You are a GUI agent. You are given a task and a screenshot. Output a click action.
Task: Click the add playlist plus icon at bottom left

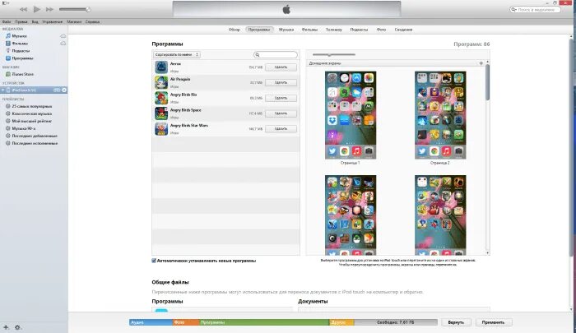(x=6, y=327)
